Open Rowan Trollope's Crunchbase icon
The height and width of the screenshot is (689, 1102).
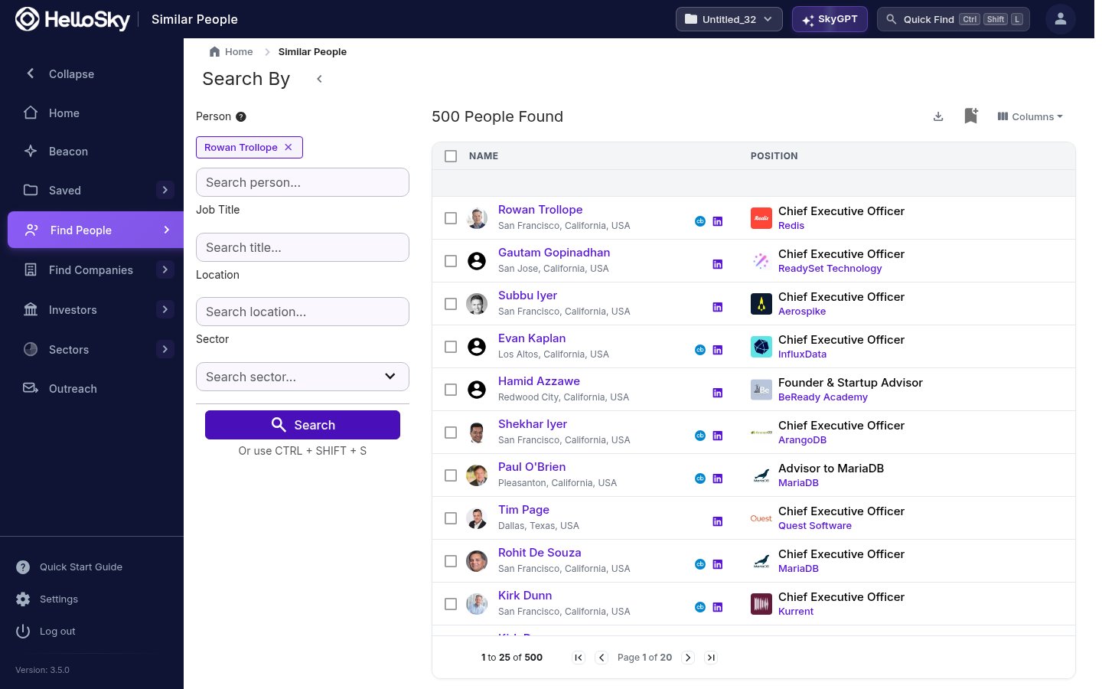point(699,221)
